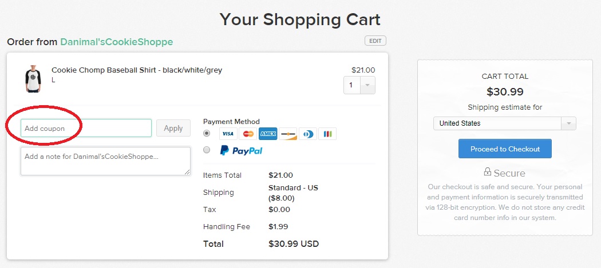The height and width of the screenshot is (268, 601).
Task: Click the Secure padlock icon
Action: pyautogui.click(x=488, y=172)
